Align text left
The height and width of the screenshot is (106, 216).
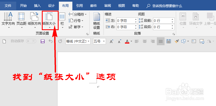[137, 41]
